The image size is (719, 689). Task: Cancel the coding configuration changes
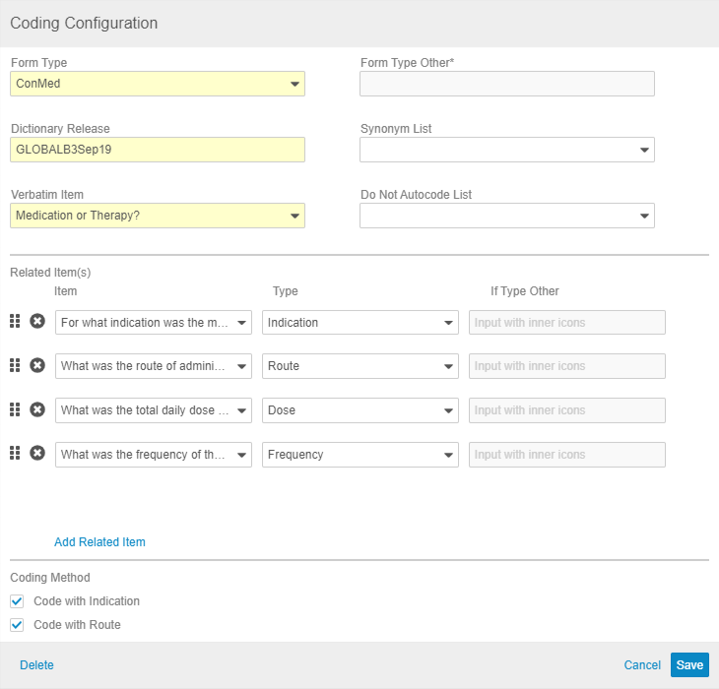click(642, 665)
